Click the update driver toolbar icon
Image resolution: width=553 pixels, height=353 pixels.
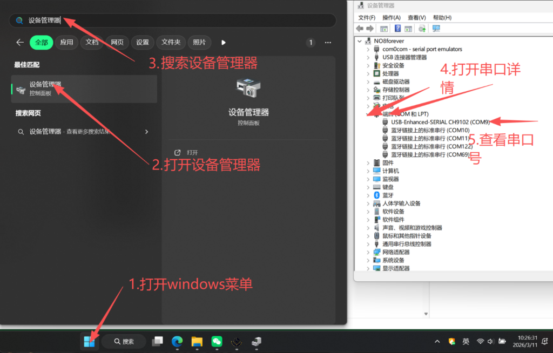[422, 29]
